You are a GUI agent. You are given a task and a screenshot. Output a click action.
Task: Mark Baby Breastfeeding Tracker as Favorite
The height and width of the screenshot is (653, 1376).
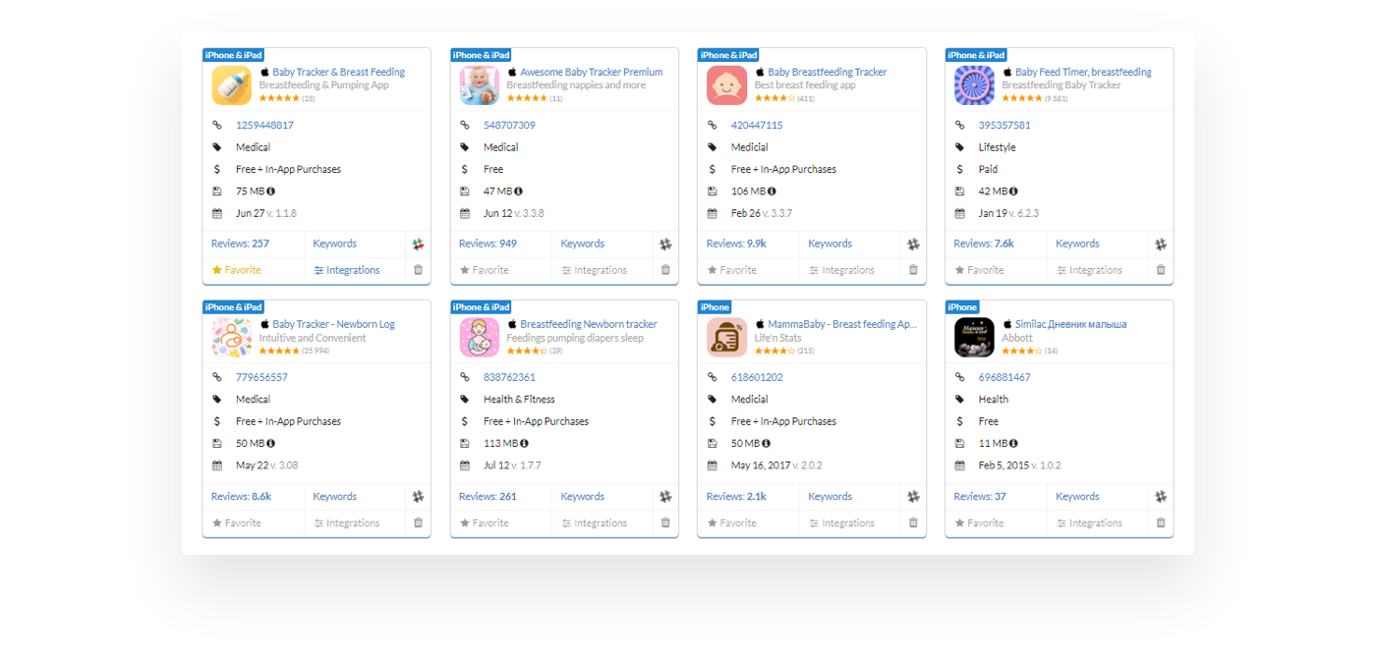point(731,270)
